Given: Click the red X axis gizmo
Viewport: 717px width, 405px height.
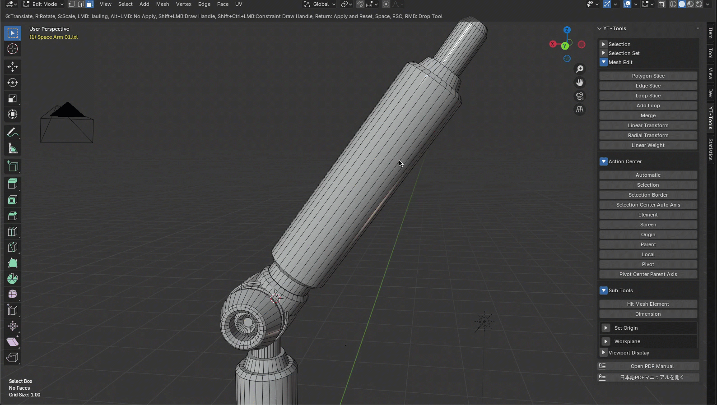Looking at the screenshot, I should click(x=553, y=44).
